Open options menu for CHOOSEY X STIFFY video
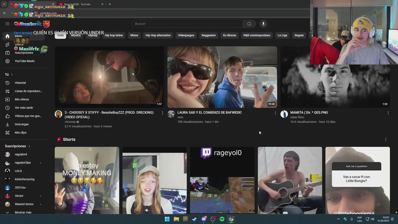 click(x=162, y=113)
